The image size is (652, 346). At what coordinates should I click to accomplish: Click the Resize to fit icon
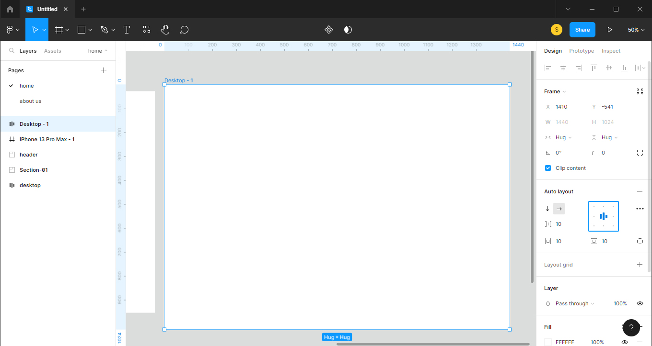640,91
